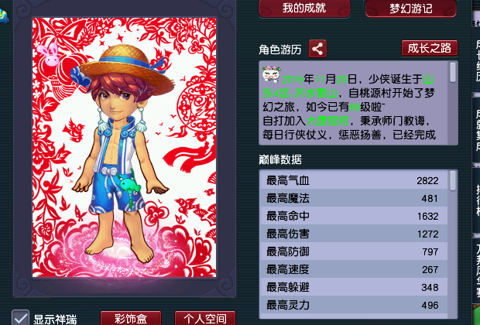Click the scrollbar of the 角色游历 text box
The image size is (480, 325).
click(x=453, y=103)
